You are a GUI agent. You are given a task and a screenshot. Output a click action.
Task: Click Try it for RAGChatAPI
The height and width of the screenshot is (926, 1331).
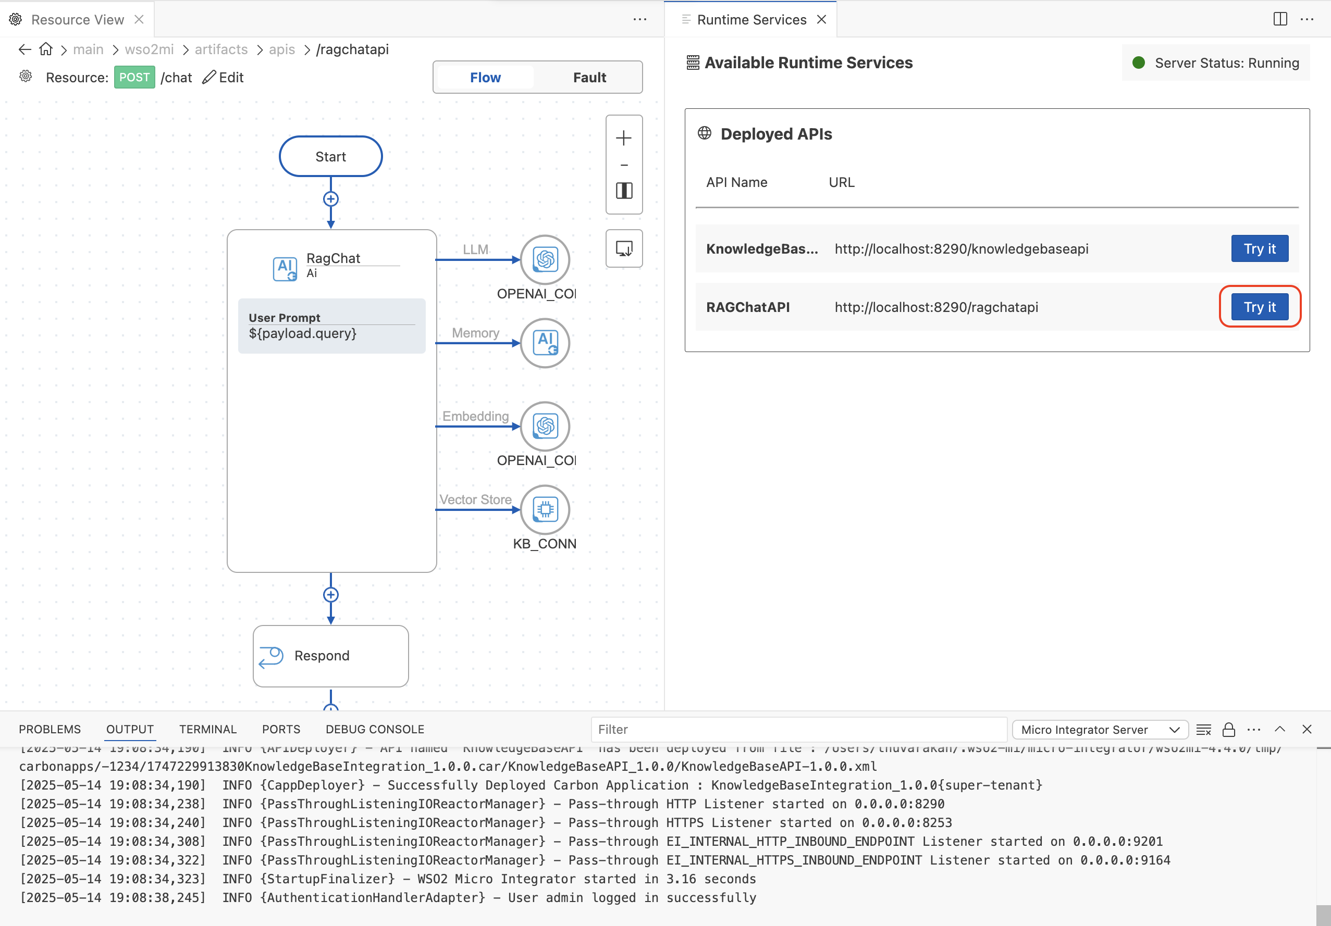pyautogui.click(x=1260, y=307)
